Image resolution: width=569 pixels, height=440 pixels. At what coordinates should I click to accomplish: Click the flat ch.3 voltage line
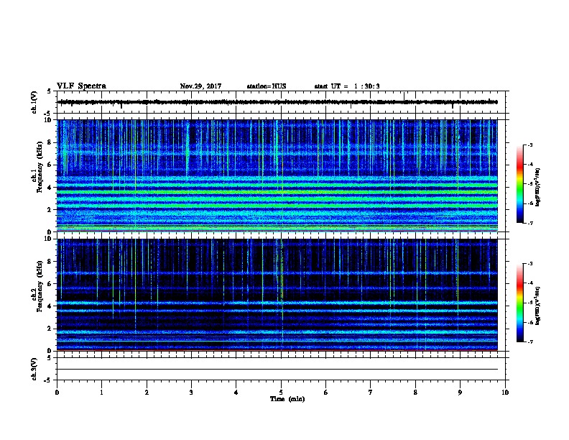tap(277, 370)
